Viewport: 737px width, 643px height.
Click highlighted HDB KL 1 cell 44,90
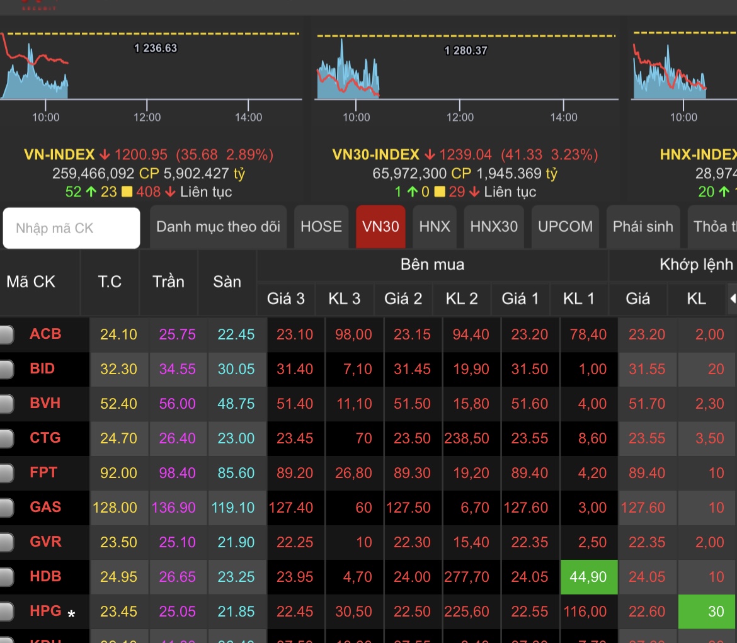pyautogui.click(x=589, y=577)
